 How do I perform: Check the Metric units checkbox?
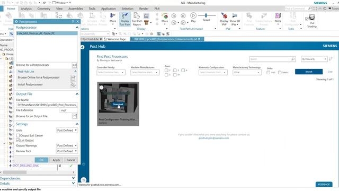click(x=280, y=73)
